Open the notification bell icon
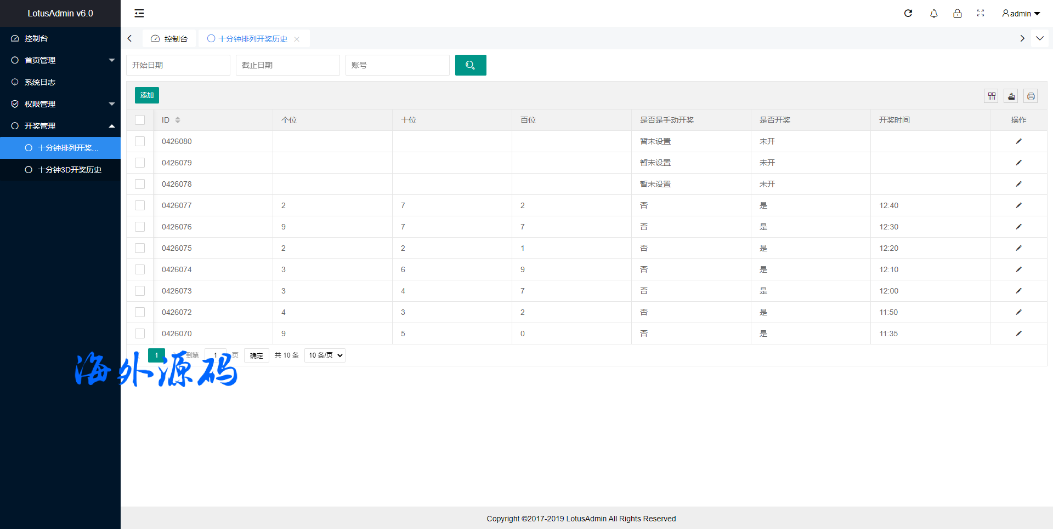The image size is (1053, 529). (933, 13)
